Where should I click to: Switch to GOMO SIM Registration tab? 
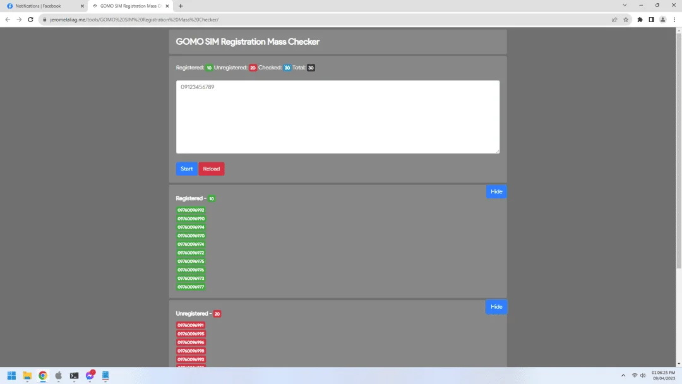(x=131, y=6)
